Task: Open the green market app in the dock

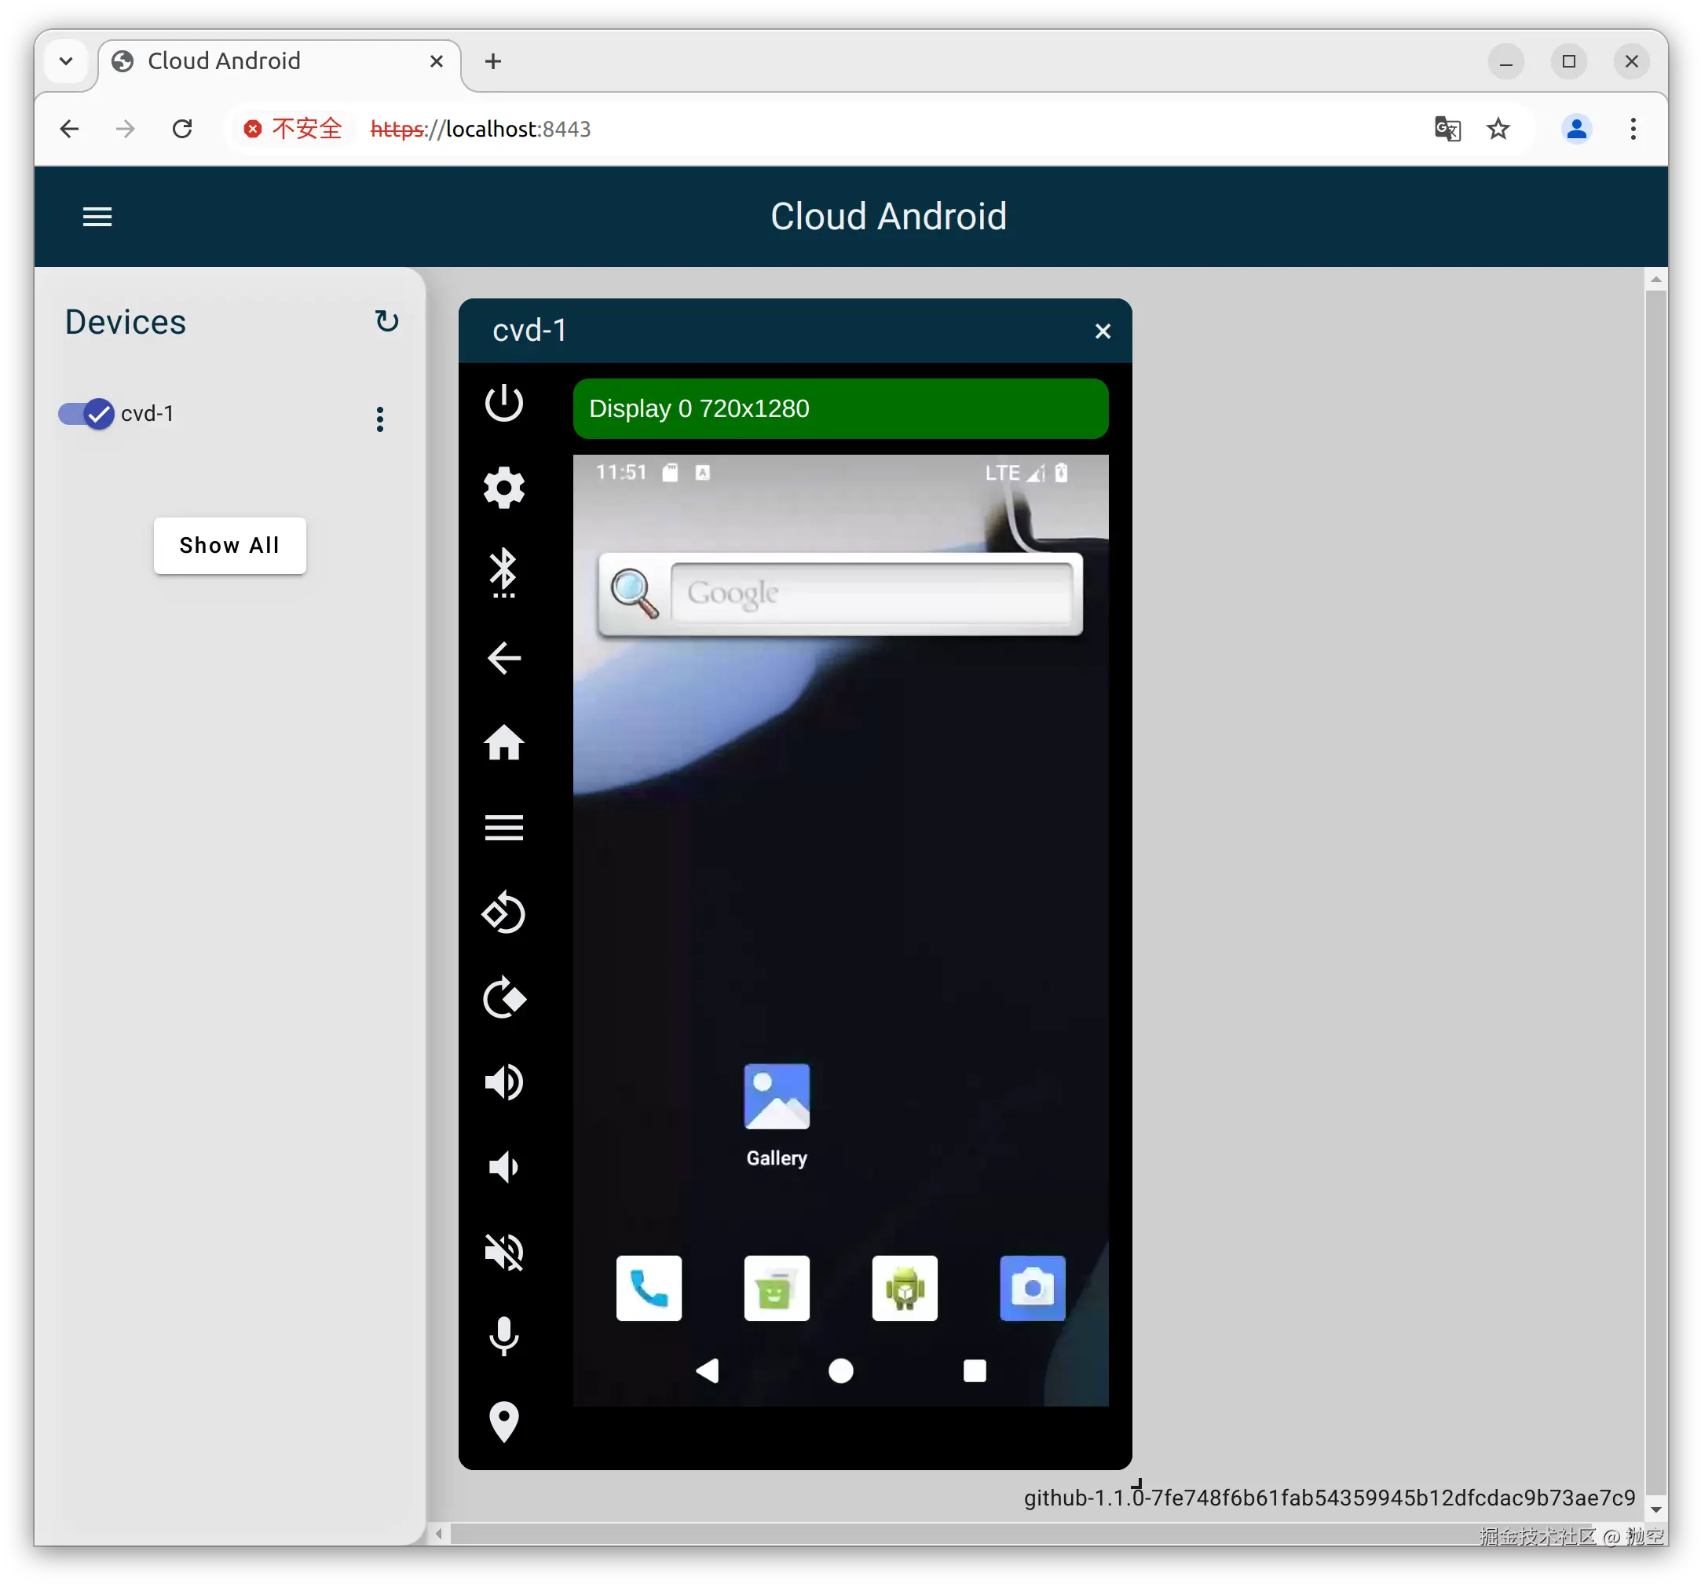Action: 776,1288
